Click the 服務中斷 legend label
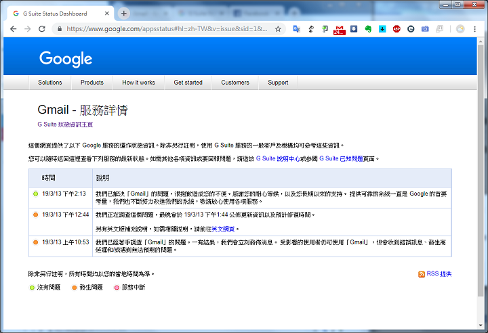 coord(134,287)
